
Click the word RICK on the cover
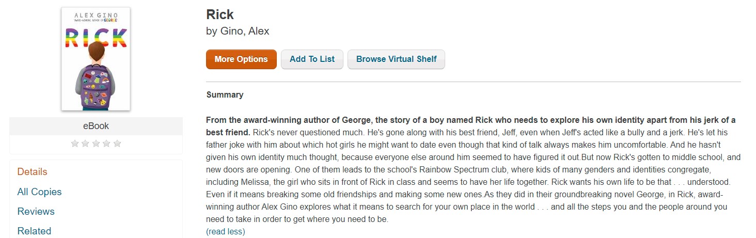[x=96, y=38]
